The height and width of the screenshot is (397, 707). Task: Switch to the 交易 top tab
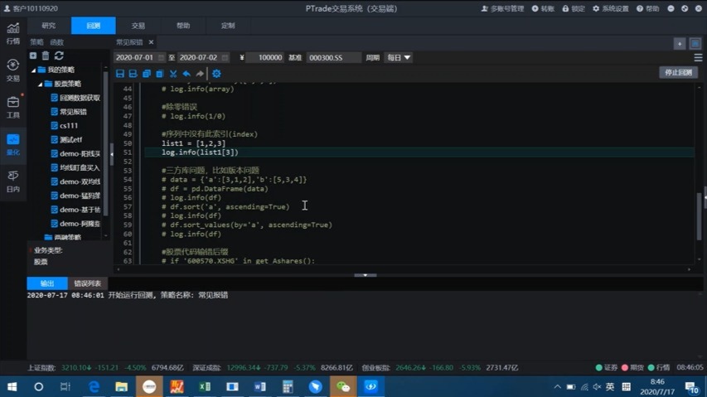pyautogui.click(x=138, y=26)
